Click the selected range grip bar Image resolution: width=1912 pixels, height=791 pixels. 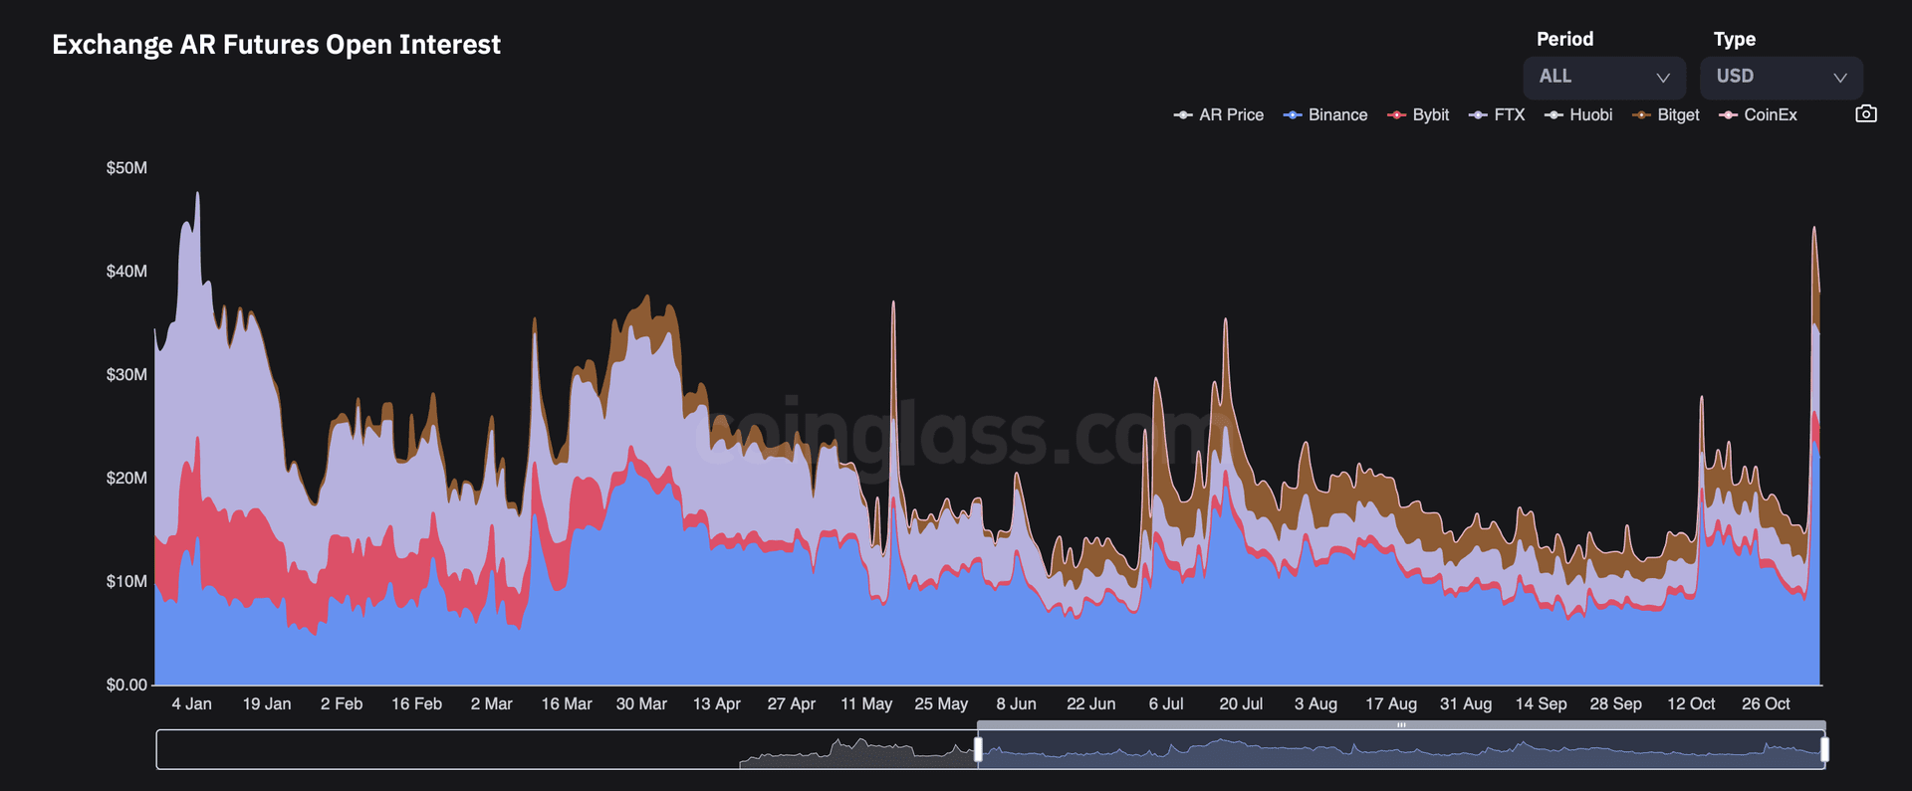coord(1401,725)
